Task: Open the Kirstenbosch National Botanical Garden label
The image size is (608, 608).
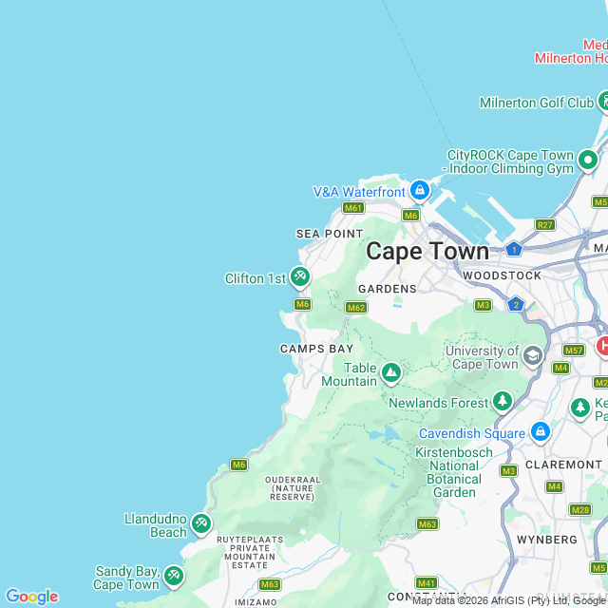Action: pyautogui.click(x=454, y=472)
